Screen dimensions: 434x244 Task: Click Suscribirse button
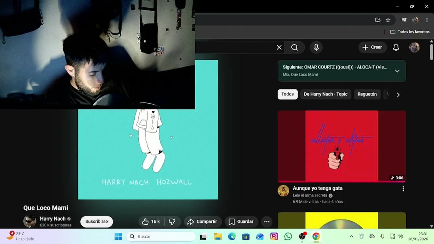coord(97,222)
